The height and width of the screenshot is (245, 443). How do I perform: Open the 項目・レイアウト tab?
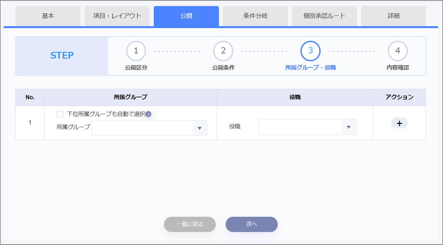(x=117, y=16)
